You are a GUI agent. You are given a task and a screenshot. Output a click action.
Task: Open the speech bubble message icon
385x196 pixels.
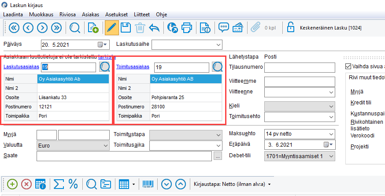pyautogui.click(x=224, y=27)
